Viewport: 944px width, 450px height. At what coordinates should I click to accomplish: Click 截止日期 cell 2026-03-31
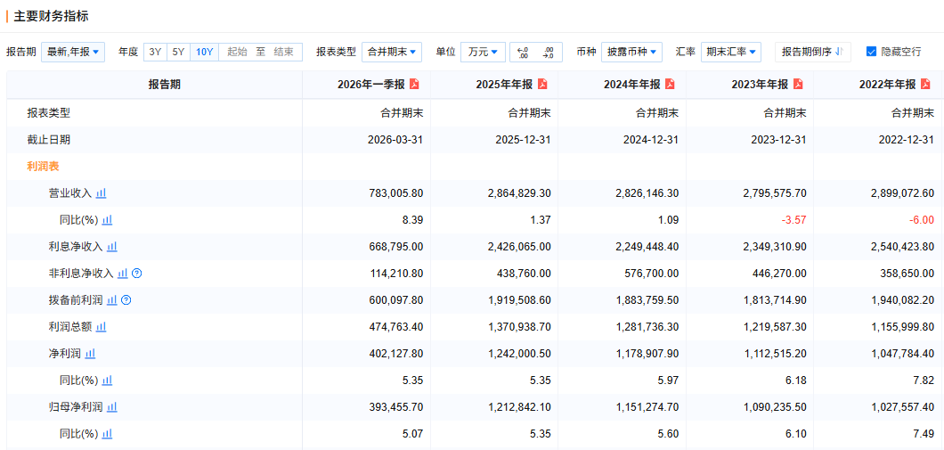coord(395,140)
